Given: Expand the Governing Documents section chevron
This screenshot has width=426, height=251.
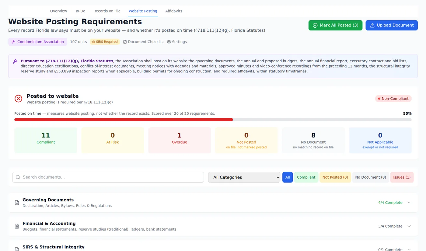Looking at the screenshot, I should tap(409, 203).
